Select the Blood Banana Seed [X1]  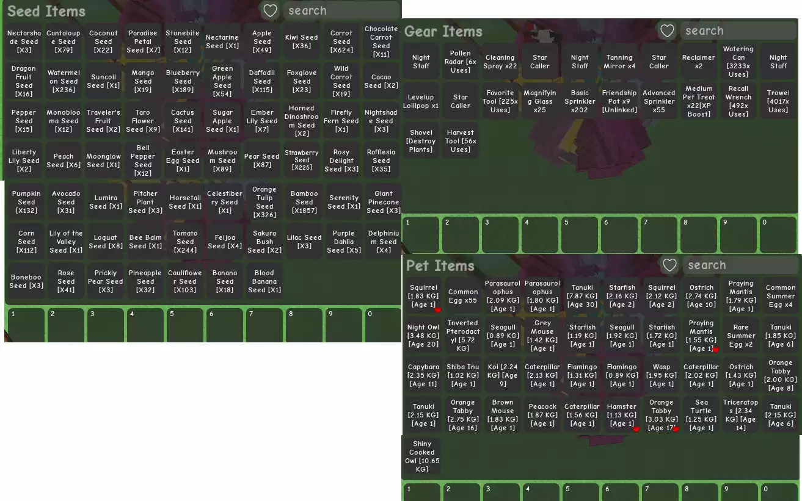pyautogui.click(x=264, y=281)
